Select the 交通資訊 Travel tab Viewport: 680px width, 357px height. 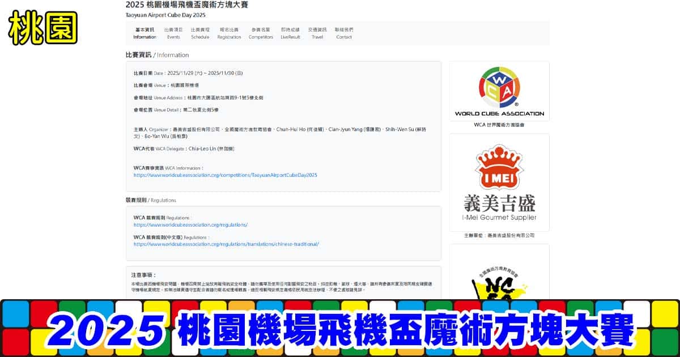[317, 33]
